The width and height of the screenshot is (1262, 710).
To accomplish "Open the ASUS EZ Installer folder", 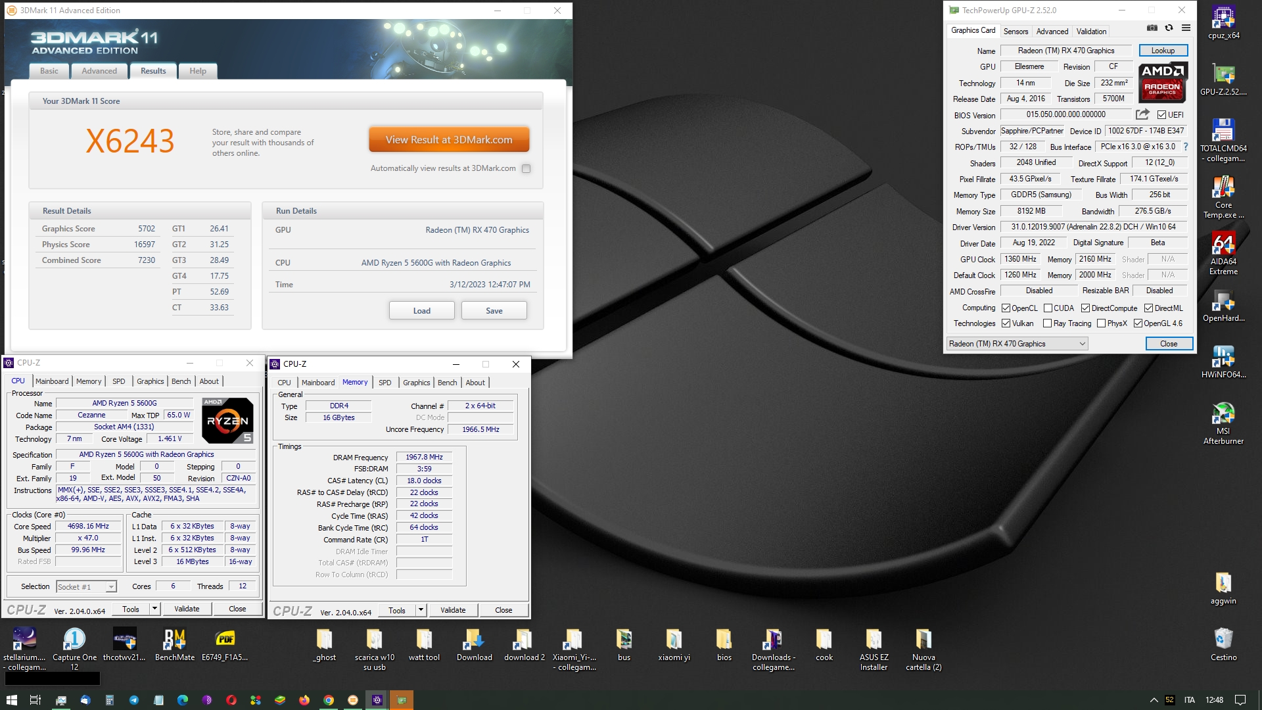I will (874, 649).
